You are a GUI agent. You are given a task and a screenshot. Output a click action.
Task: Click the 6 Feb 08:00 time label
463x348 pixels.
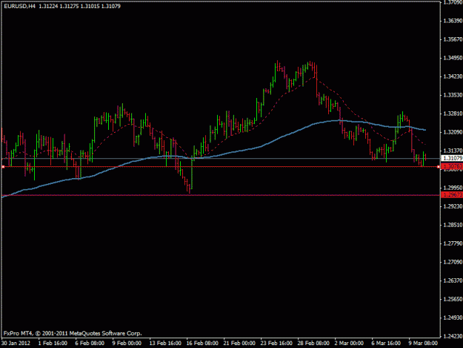(x=90, y=344)
